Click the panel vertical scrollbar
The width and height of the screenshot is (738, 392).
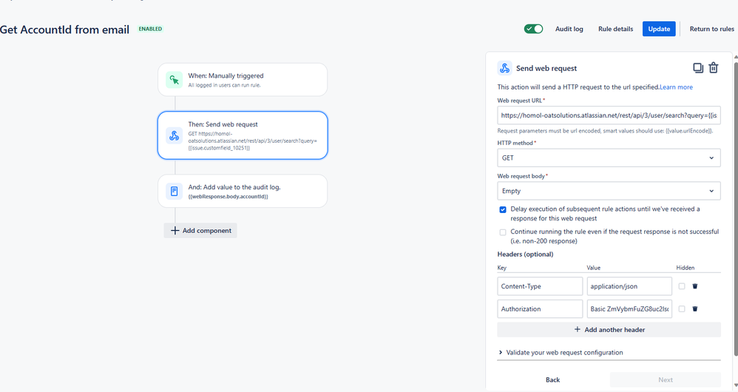736,207
